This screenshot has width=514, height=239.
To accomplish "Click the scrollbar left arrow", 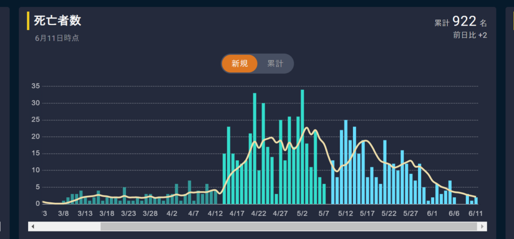I will click(33, 226).
